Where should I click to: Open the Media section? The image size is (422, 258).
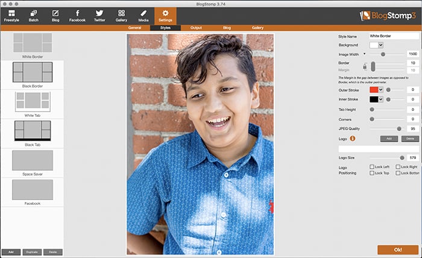[143, 16]
